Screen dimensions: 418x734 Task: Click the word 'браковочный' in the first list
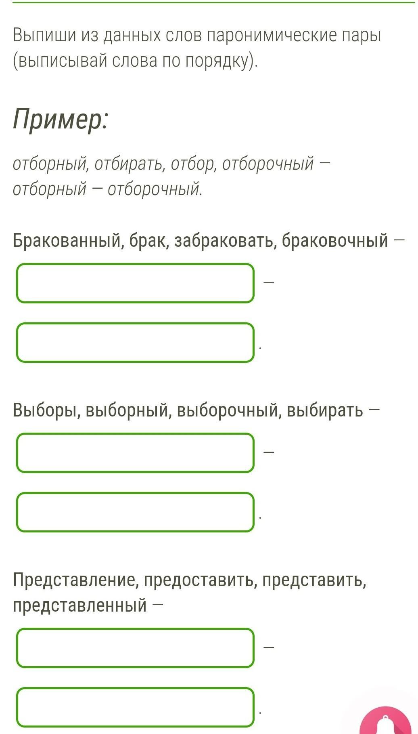[x=335, y=240]
